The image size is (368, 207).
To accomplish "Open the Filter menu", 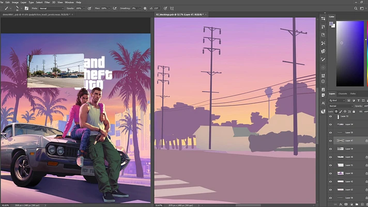I will [x=47, y=3].
